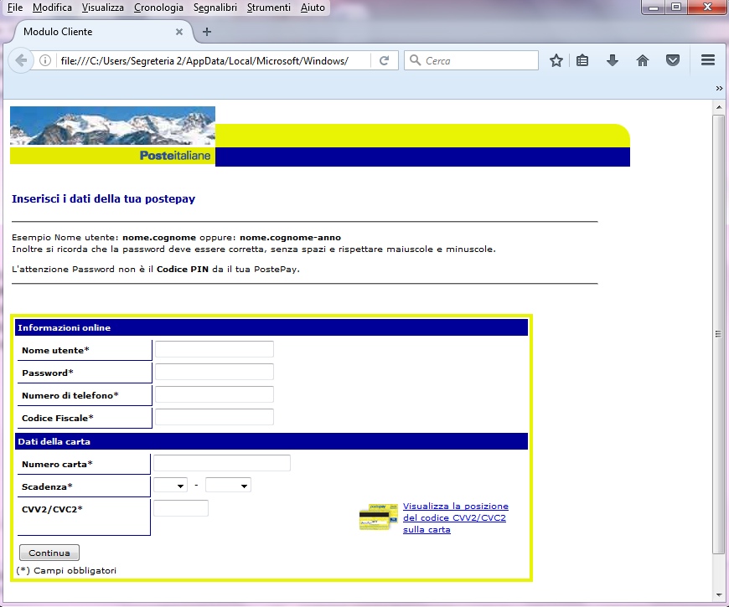Open the Scadenza year dropdown

[228, 486]
